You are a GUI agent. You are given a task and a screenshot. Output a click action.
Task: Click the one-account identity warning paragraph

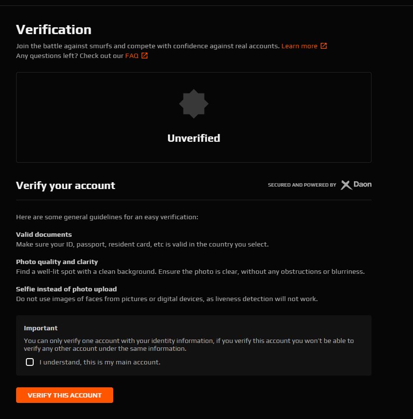tap(189, 345)
